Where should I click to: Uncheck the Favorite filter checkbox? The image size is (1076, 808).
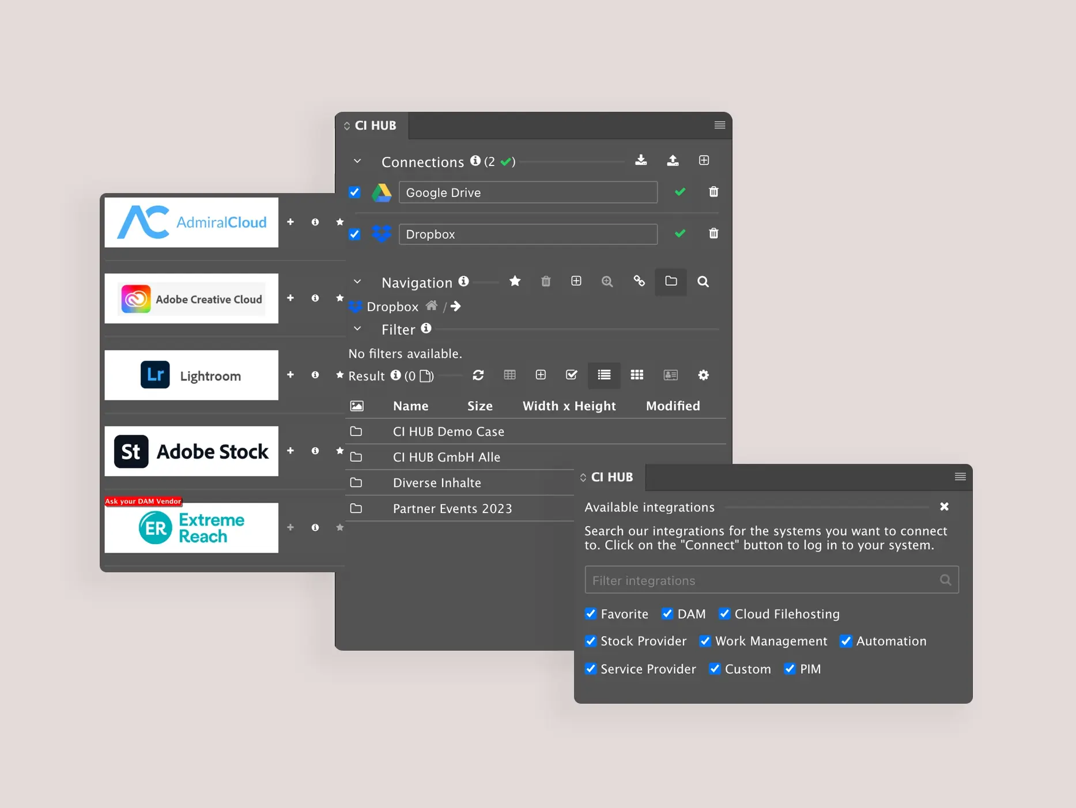coord(591,614)
